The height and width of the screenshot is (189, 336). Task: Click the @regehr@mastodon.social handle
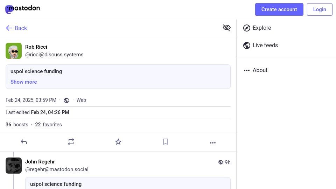click(57, 169)
